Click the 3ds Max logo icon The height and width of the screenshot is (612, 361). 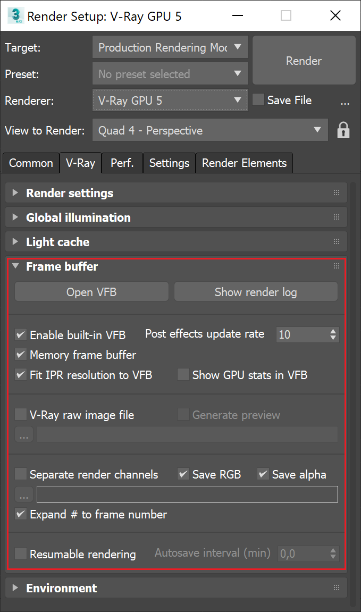click(15, 15)
